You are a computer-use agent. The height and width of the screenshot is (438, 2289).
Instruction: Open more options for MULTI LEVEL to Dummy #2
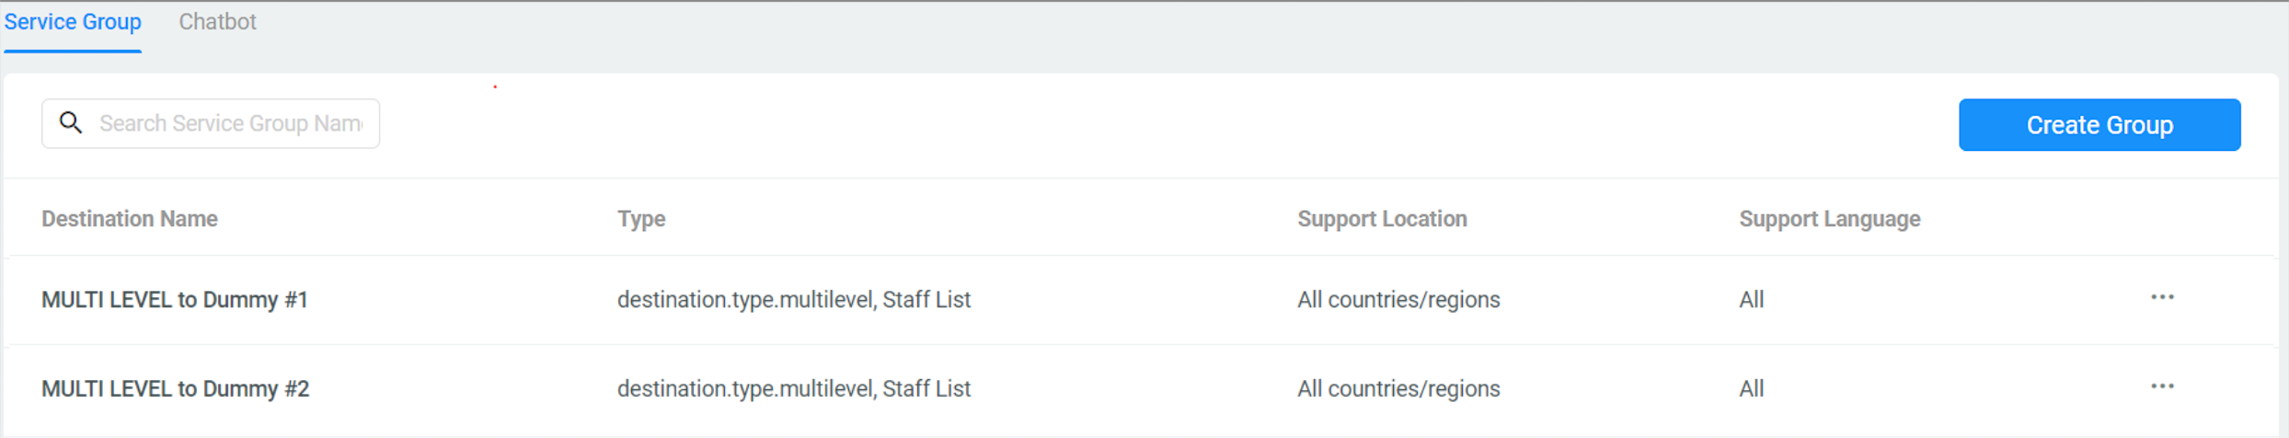[2162, 386]
